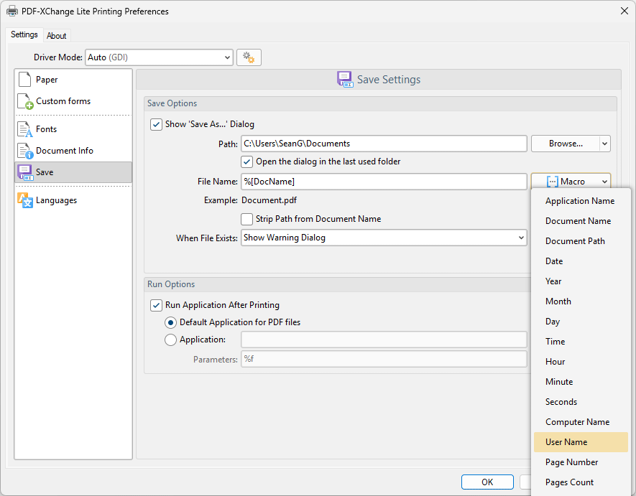Screen dimensions: 636x496
Task: Select the Document Info icon
Action: click(x=25, y=151)
